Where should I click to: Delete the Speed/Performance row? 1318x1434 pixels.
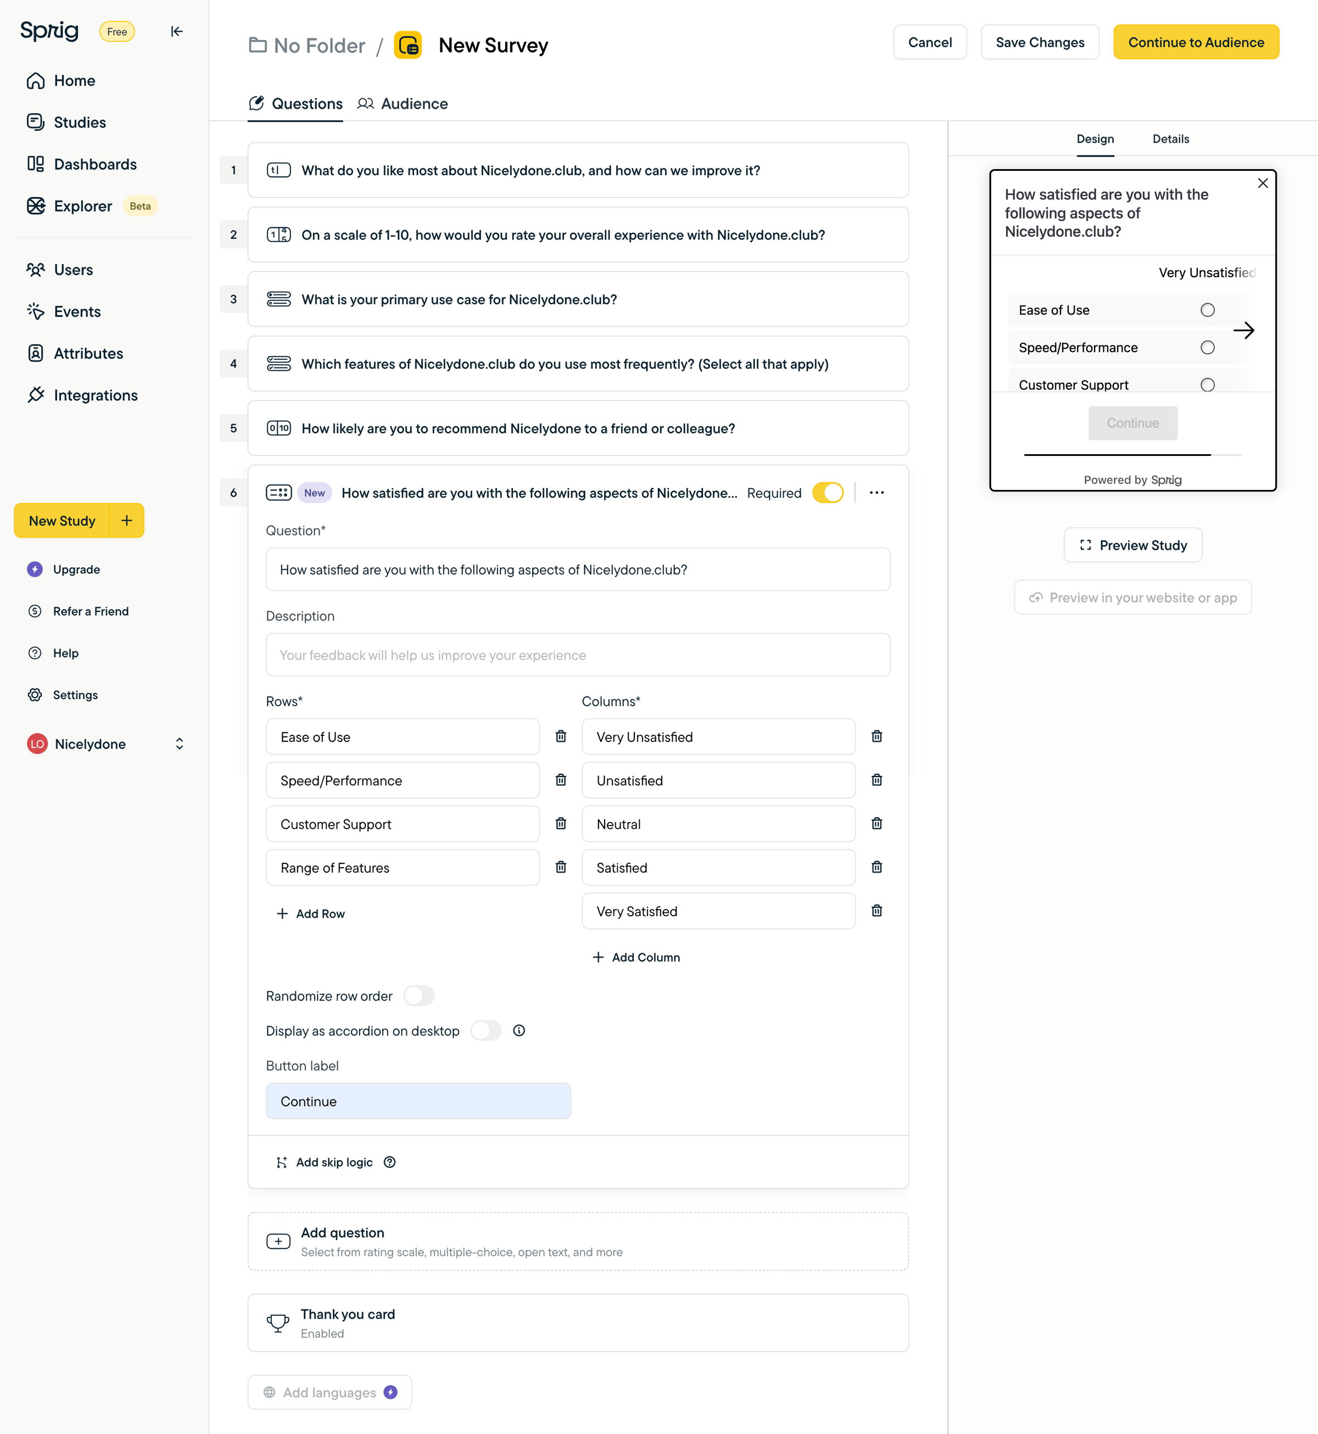(x=561, y=779)
